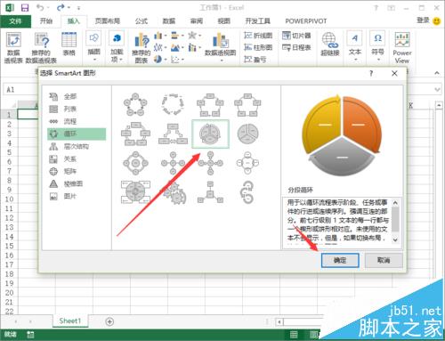The width and height of the screenshot is (445, 341).
Task: Click the Name Box showing A1
Action: coord(20,89)
